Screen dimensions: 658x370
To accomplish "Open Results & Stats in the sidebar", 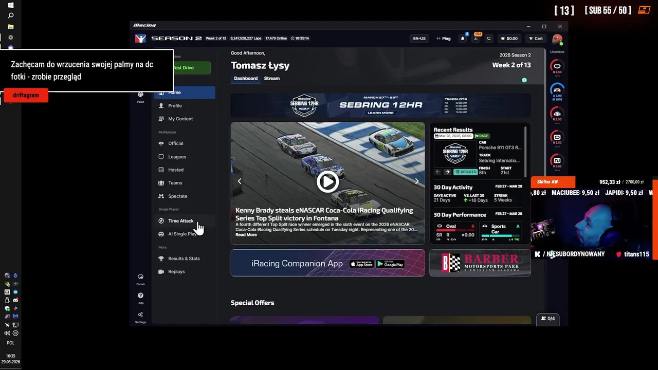I will [185, 258].
